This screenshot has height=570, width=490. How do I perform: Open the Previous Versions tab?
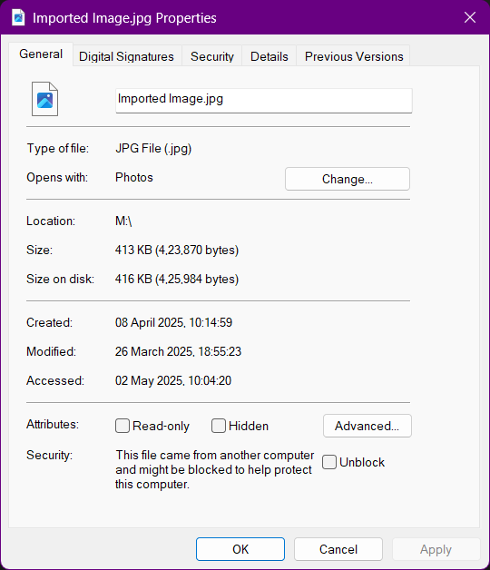pyautogui.click(x=354, y=56)
